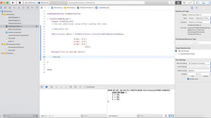211x118 pixels.
Task: Toggle DictionaryUITests target membership checkbox
Action: point(176,54)
